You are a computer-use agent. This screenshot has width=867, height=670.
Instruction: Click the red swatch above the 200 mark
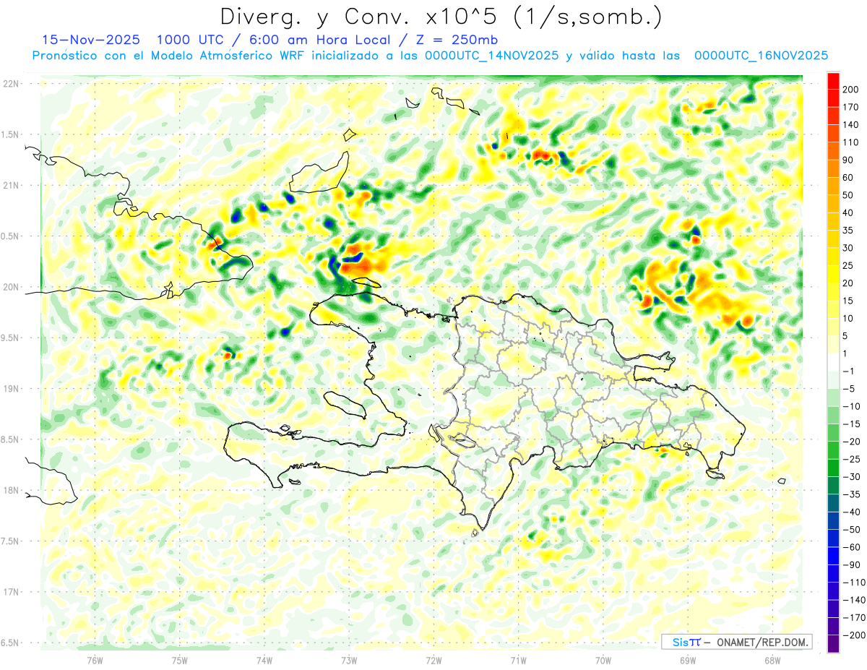833,81
